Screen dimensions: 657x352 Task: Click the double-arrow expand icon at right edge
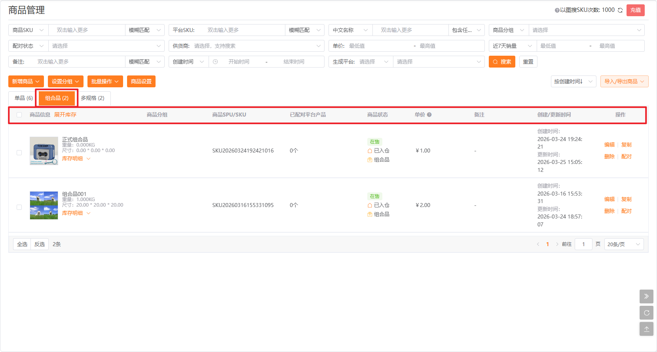(646, 296)
